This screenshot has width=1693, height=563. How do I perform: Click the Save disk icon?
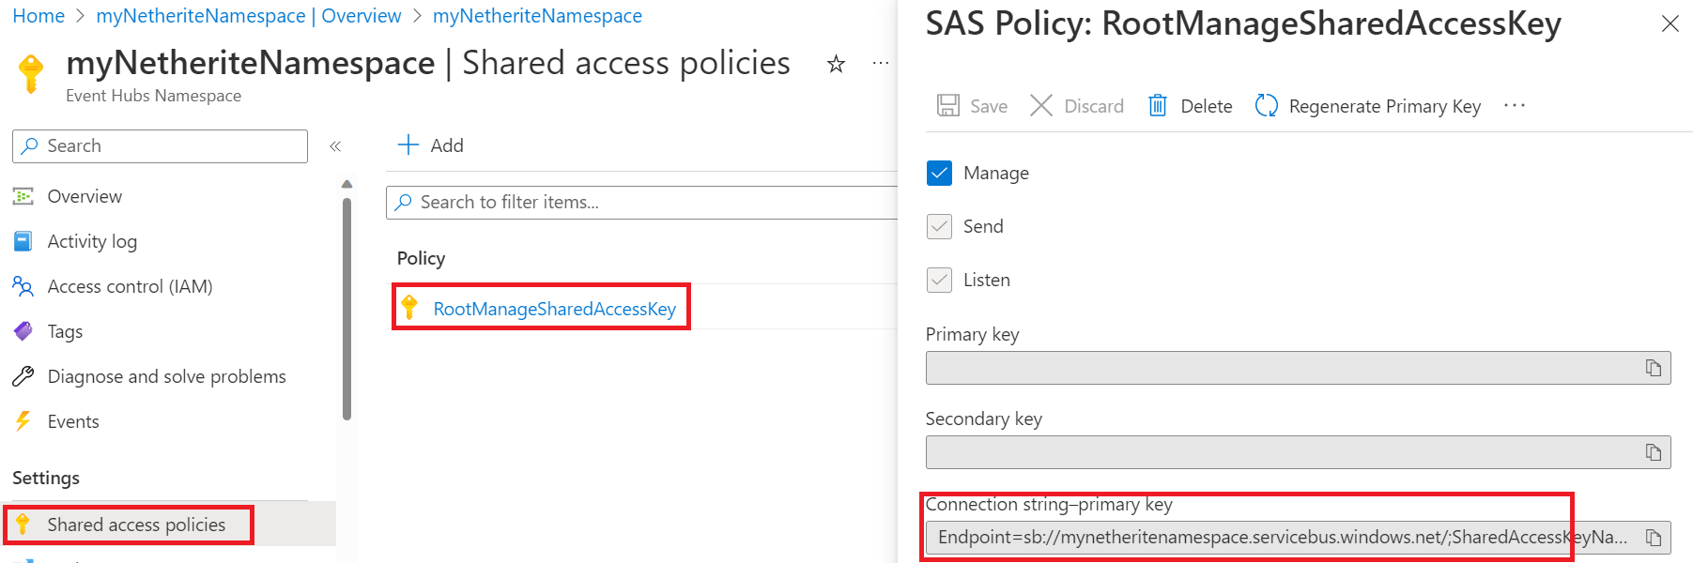tap(948, 106)
